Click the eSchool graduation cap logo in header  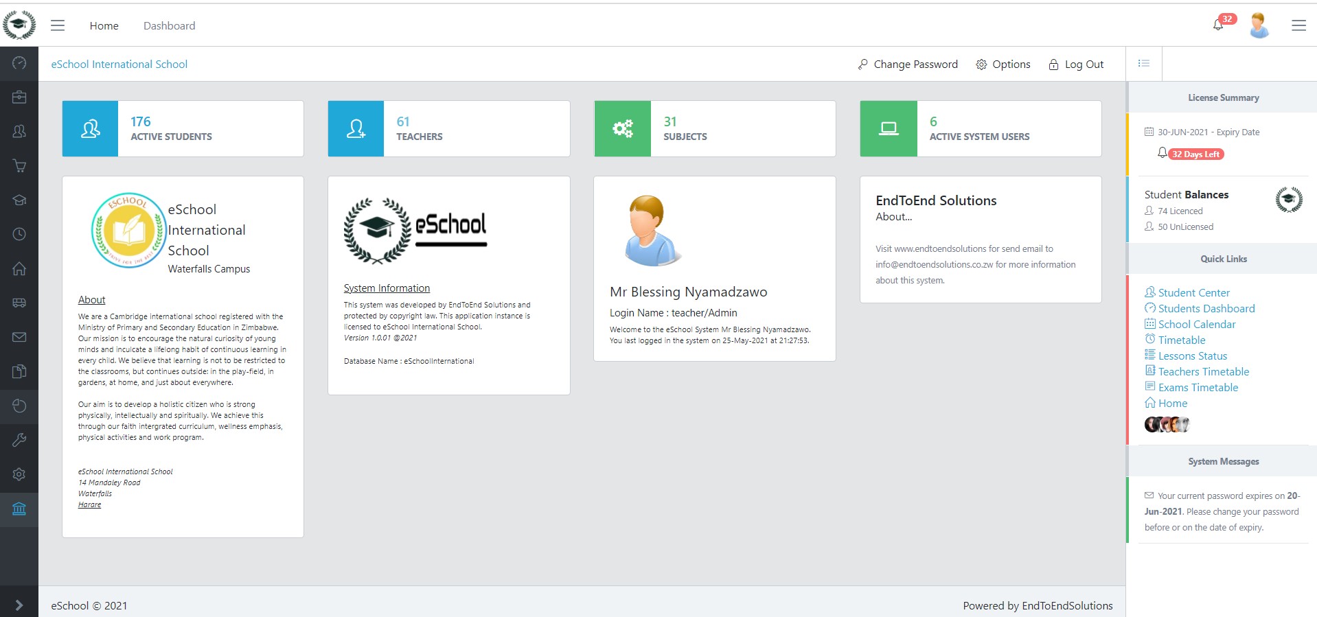point(19,25)
